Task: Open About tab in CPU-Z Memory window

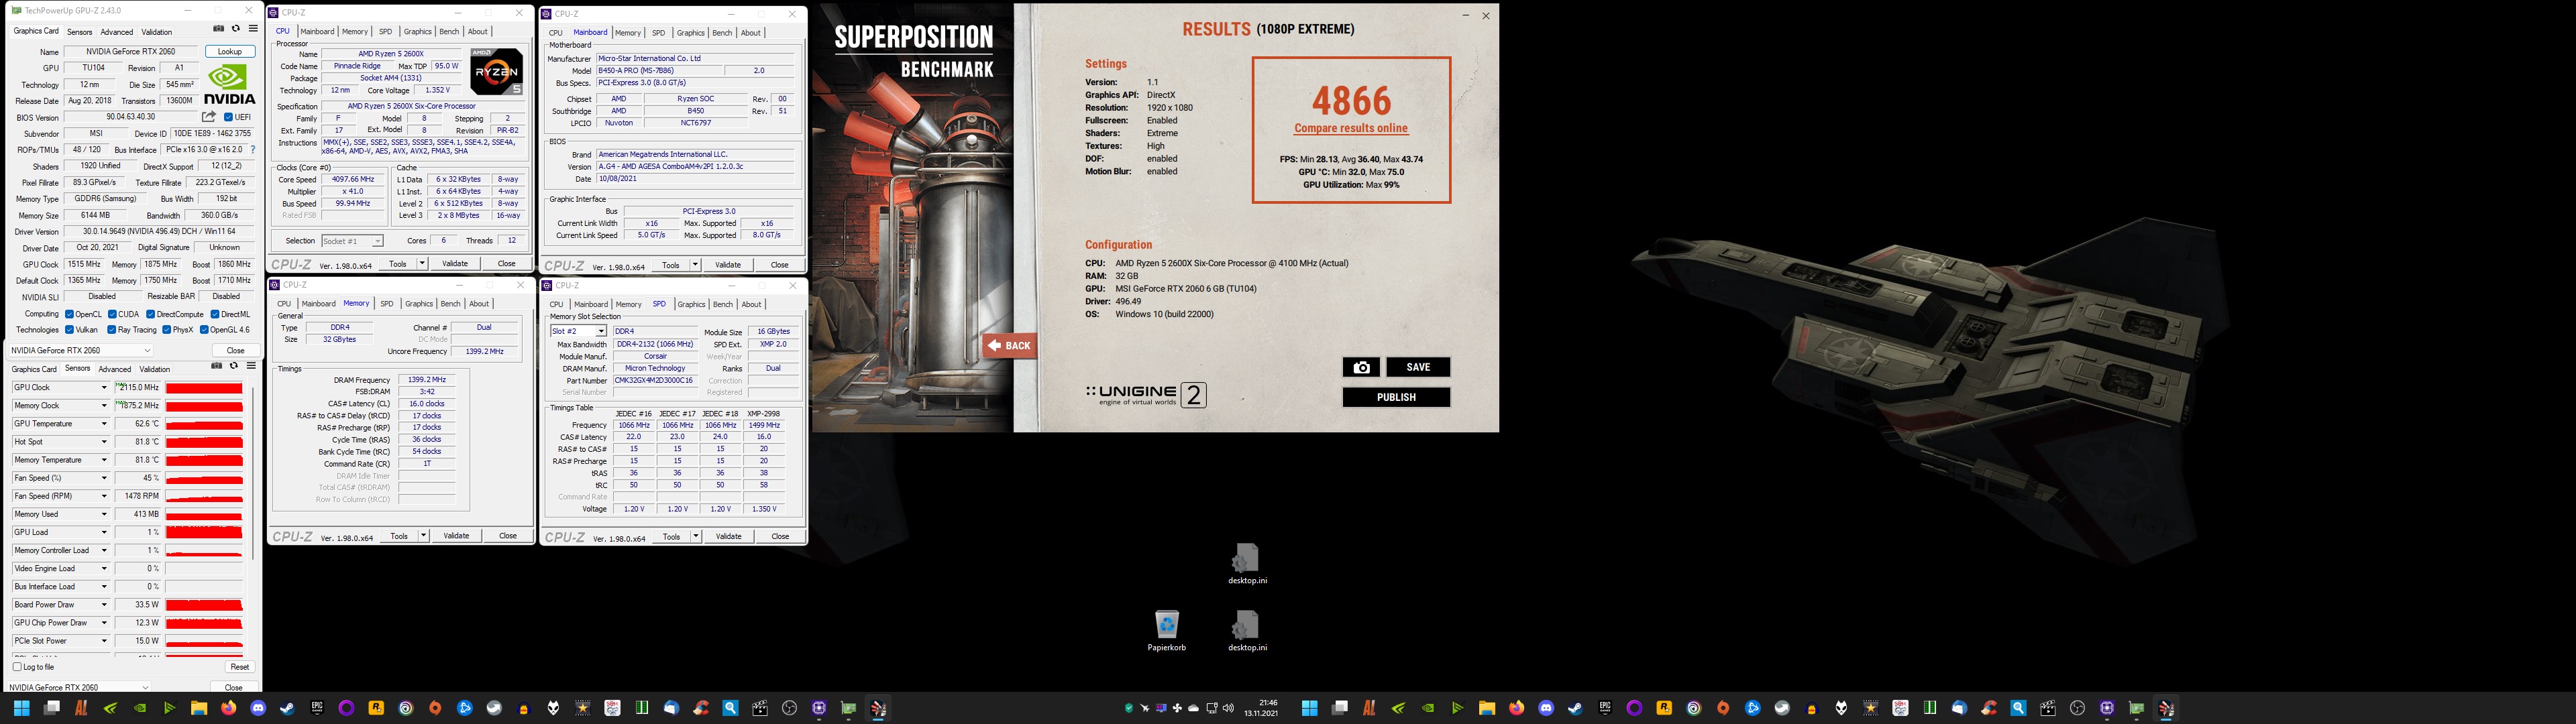Action: (x=479, y=304)
